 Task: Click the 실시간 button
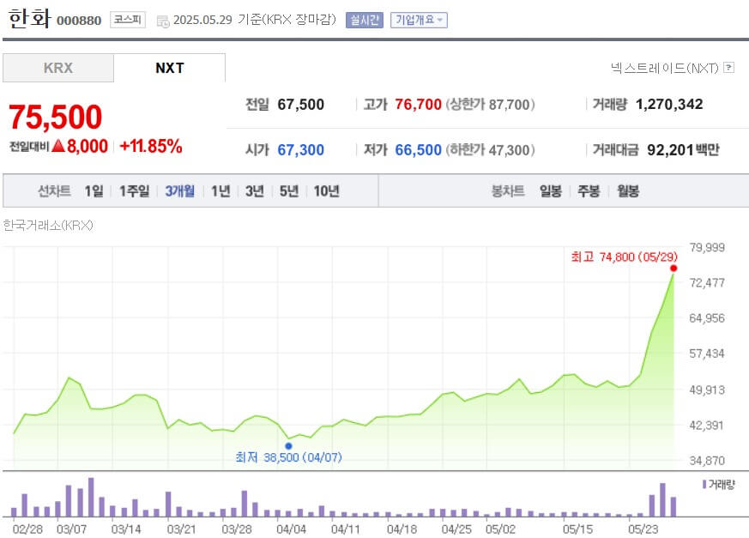(365, 20)
